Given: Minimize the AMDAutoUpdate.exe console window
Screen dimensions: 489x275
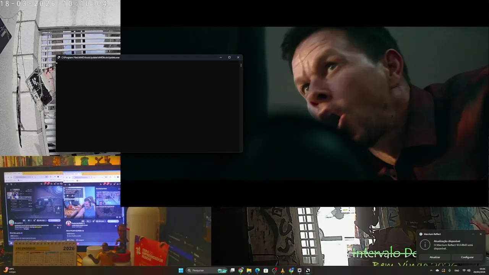Looking at the screenshot, I should point(221,57).
